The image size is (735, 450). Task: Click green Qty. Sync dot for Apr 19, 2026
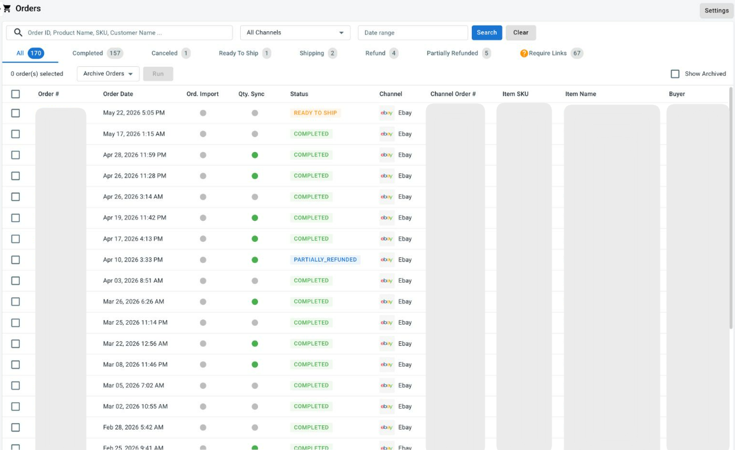(255, 218)
